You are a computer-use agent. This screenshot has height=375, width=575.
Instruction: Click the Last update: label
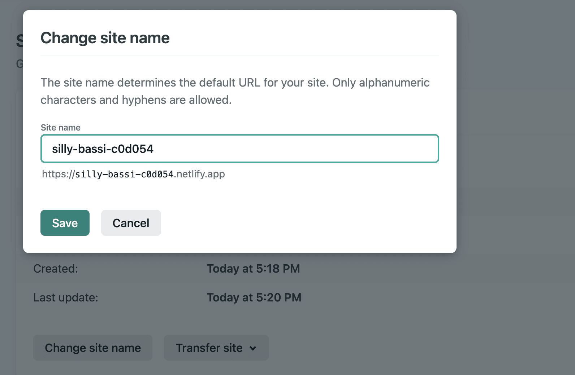pyautogui.click(x=66, y=297)
